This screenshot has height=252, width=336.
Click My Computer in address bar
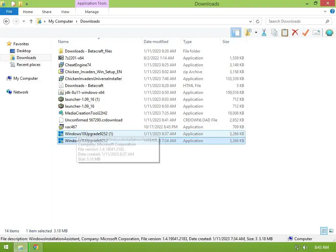coord(61,21)
